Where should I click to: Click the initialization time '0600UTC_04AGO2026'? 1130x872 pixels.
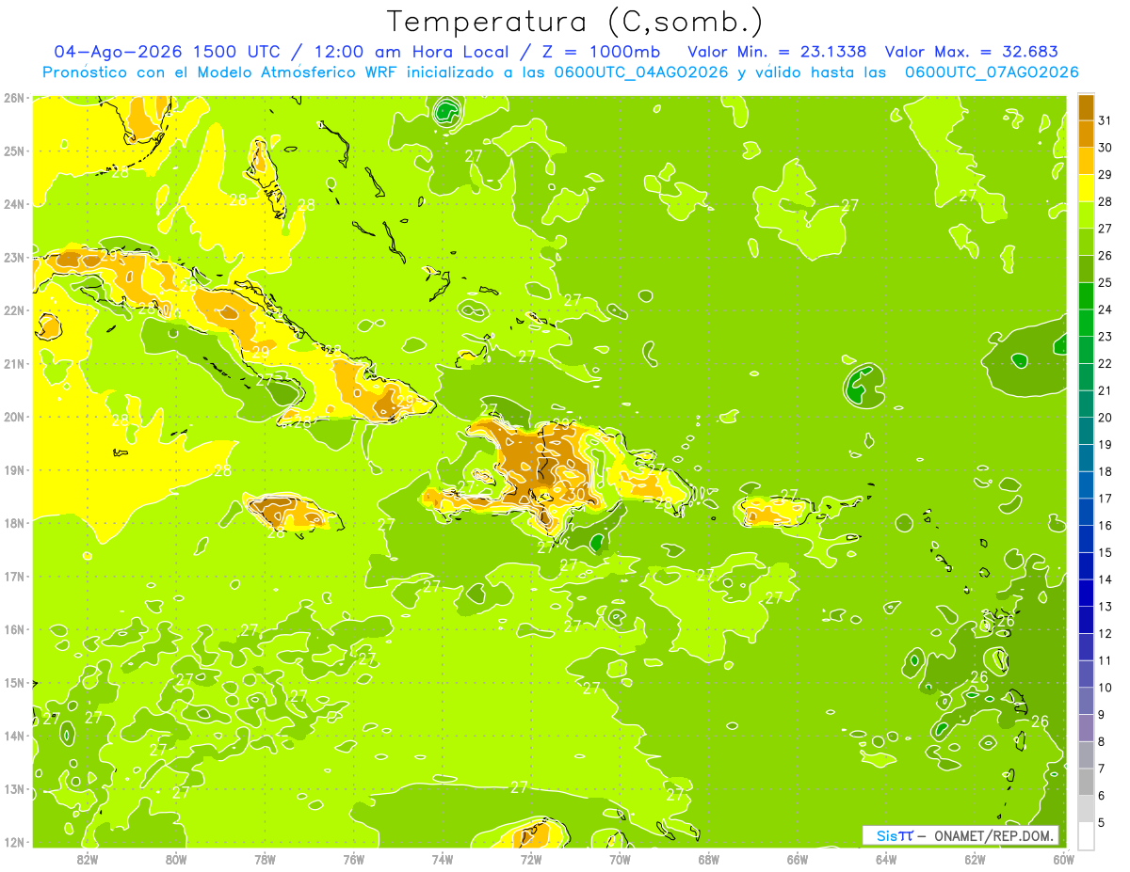pos(641,72)
